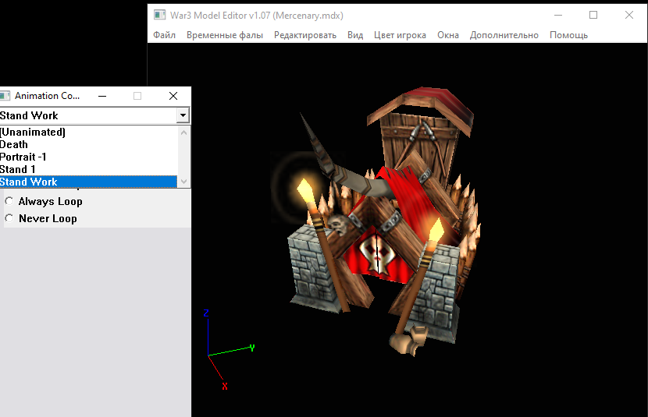The image size is (648, 417).
Task: Open the Цвет игрока menu
Action: tap(400, 35)
